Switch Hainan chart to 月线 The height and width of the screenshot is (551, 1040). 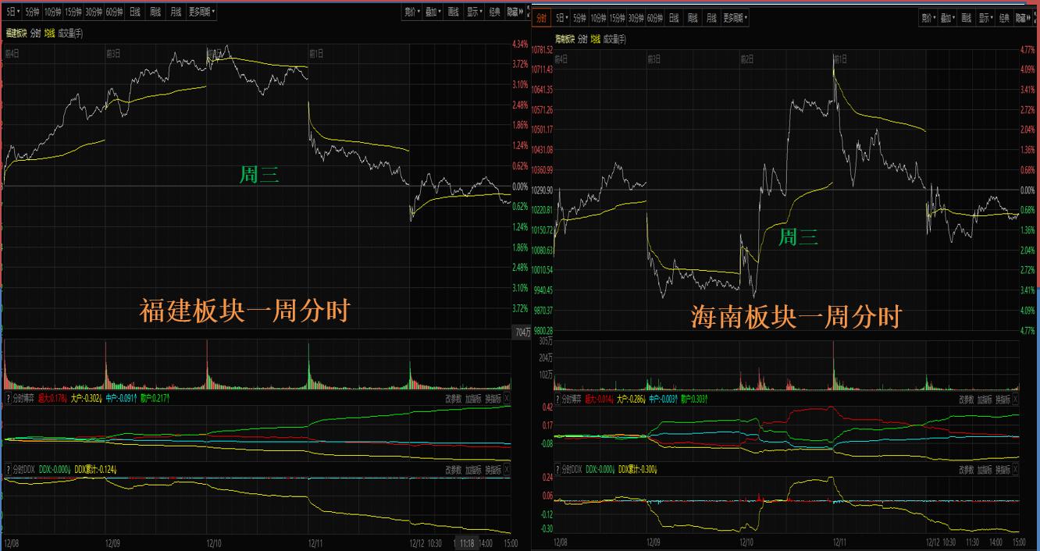(x=711, y=18)
